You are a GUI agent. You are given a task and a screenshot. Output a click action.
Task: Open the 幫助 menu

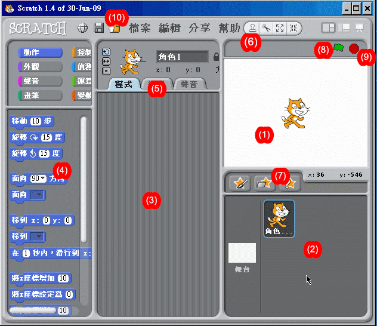[x=229, y=28]
